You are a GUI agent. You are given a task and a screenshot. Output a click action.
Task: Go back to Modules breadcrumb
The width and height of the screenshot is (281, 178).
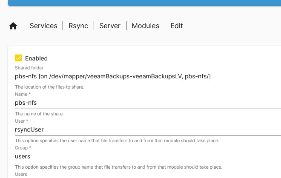click(145, 26)
